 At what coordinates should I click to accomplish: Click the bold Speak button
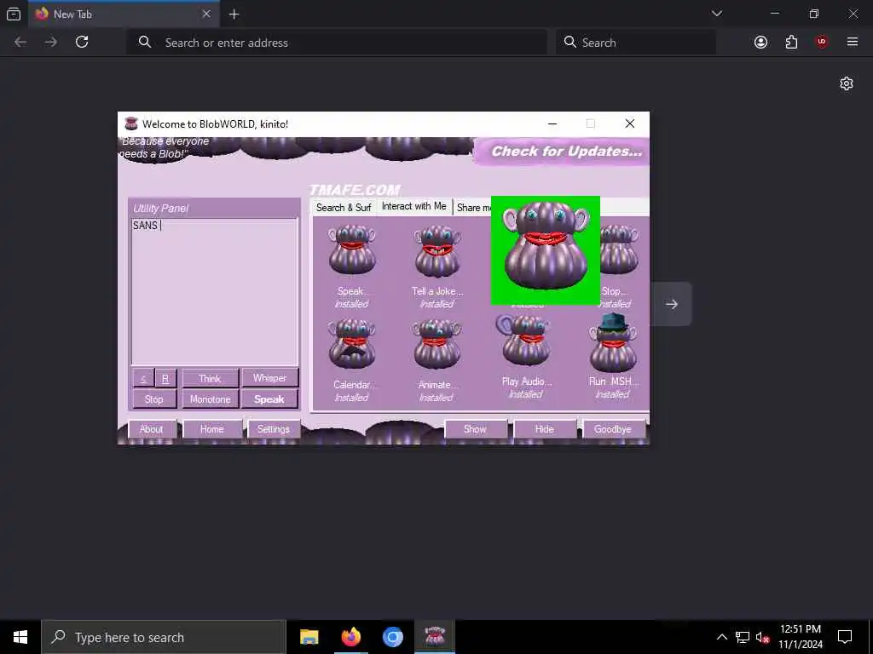270,399
